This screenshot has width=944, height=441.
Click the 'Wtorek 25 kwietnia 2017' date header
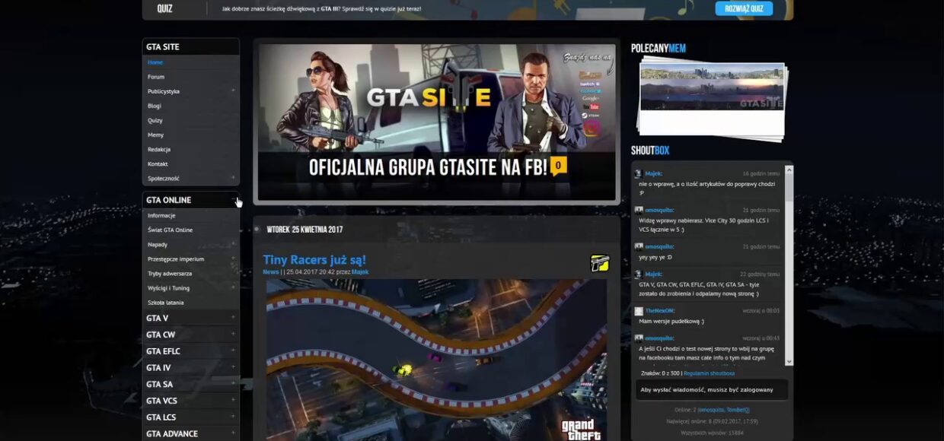coord(305,229)
